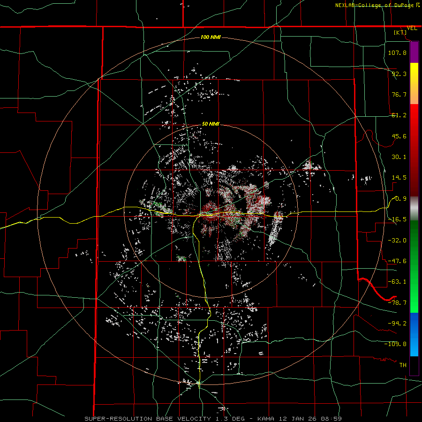Screen dimensions: 422x422
Task: Click the purple segment of velocity color bar
Action: [x=414, y=53]
